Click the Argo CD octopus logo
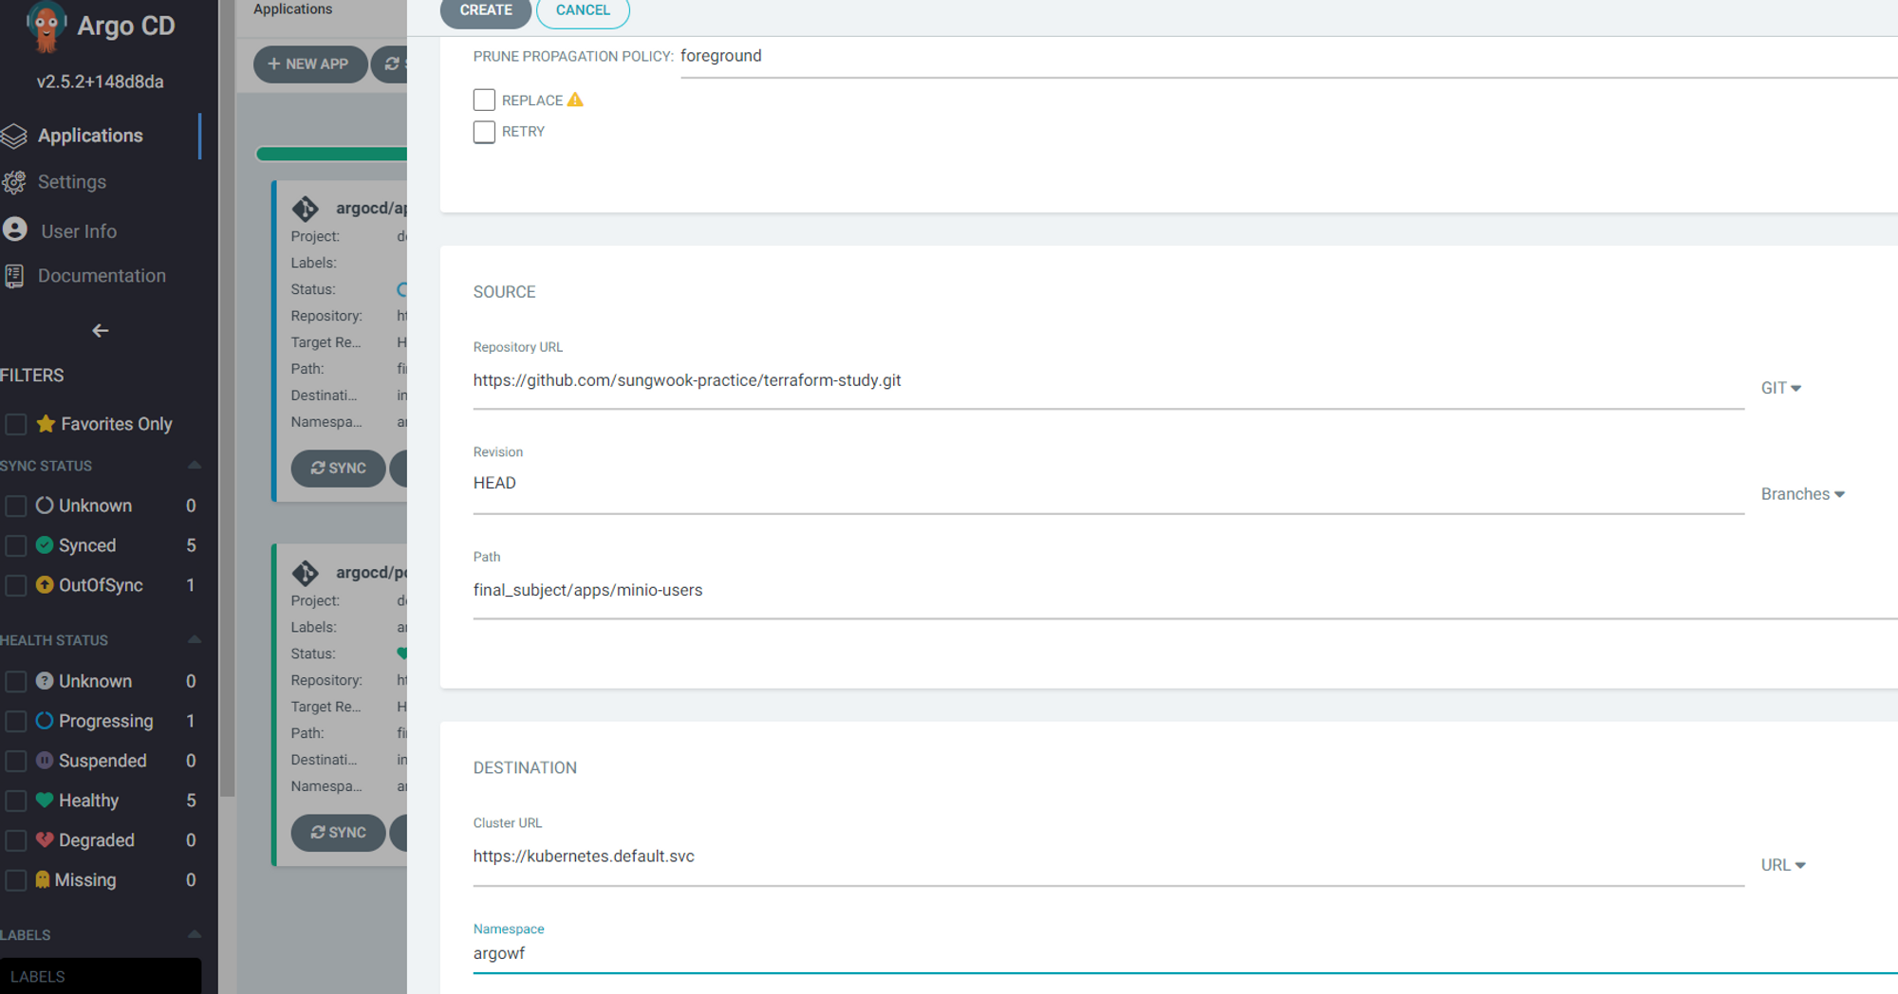1898x994 pixels. pyautogui.click(x=45, y=26)
